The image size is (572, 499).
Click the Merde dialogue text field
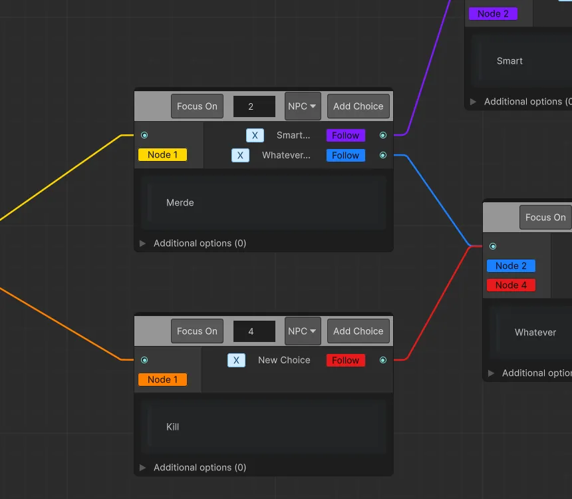[263, 203]
